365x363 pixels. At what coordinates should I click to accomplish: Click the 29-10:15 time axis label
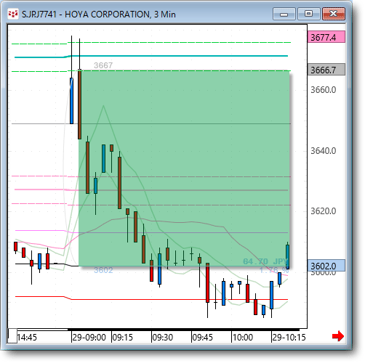click(289, 337)
